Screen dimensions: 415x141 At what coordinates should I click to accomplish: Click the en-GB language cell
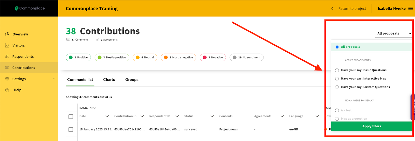click(x=294, y=129)
